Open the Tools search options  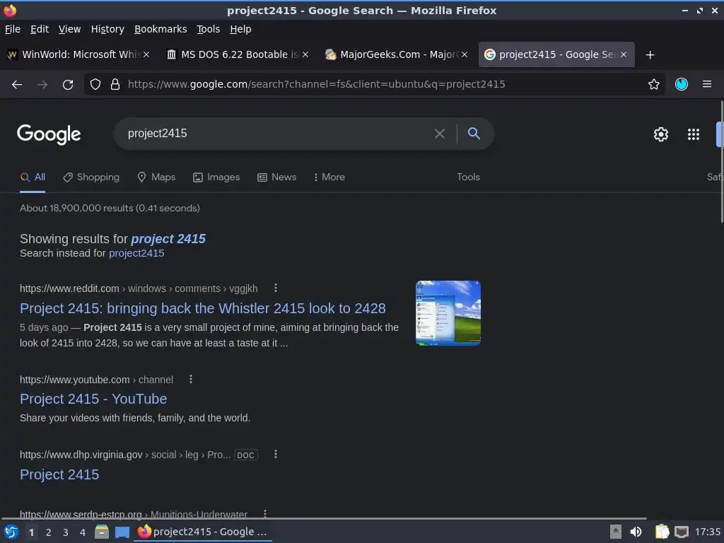468,177
